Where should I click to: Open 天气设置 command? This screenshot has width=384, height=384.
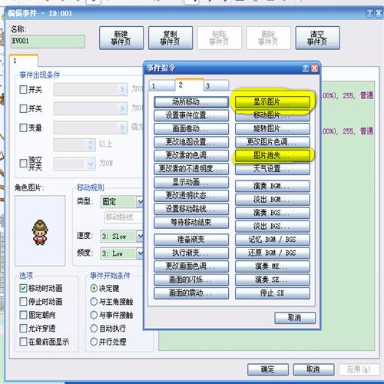(273, 169)
